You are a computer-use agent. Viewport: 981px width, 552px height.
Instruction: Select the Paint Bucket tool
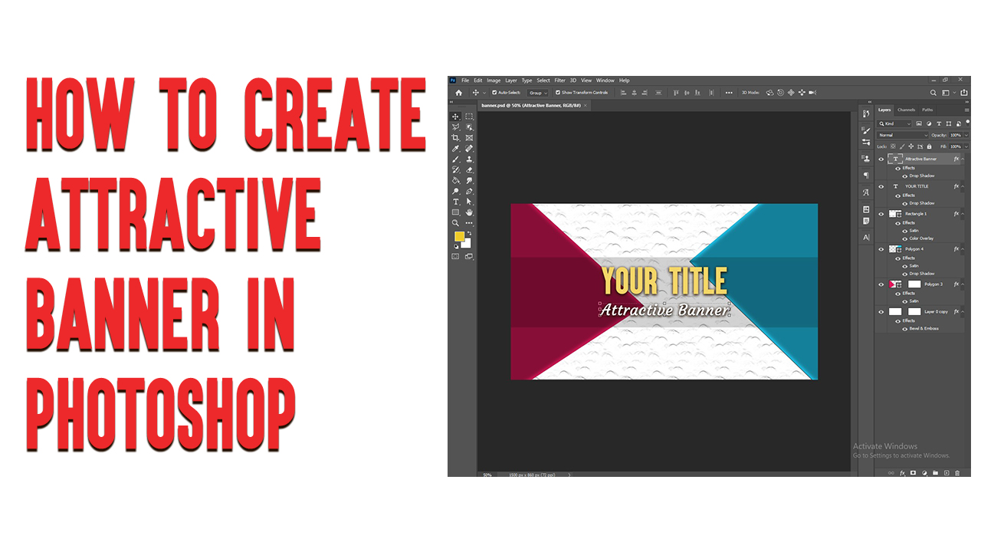455,180
